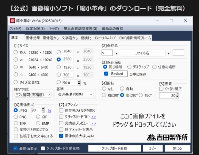Viewport: 199px width, 155px height.
Task: Click 最新版の確認 menu item
Action: [112, 29]
